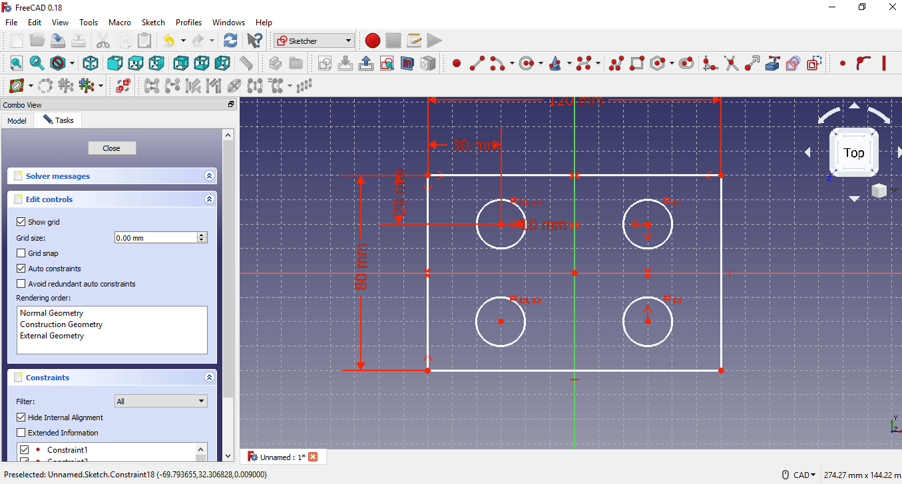Screen dimensions: 902x484
Task: Expand the polygon tool dropdown arrow
Action: click(672, 63)
